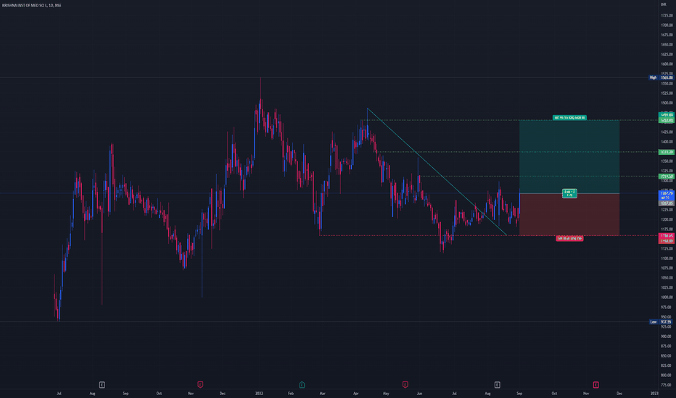Open the gray earnings marker near August 2022

coord(497,385)
